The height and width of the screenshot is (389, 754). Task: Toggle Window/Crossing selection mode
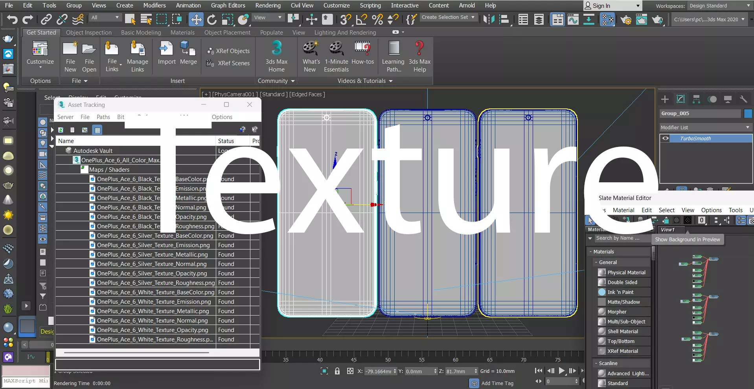pos(177,19)
